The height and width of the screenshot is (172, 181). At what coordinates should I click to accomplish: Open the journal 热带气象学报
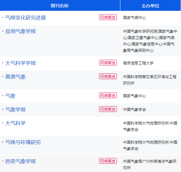pos(20,162)
